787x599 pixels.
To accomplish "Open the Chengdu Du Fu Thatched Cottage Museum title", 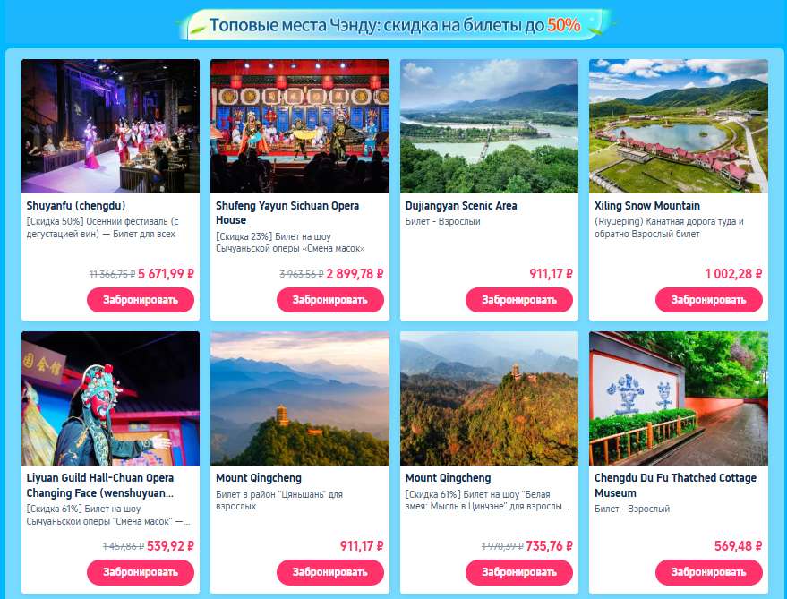I will tap(675, 485).
